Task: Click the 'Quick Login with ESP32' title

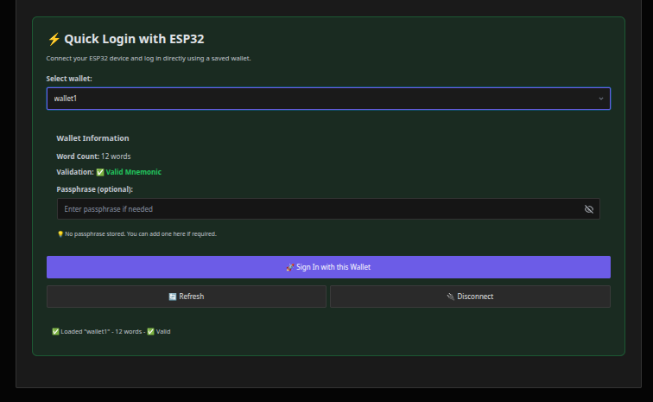Action: click(x=134, y=39)
